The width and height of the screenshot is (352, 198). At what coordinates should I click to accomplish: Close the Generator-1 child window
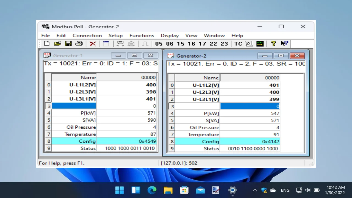tap(150, 56)
